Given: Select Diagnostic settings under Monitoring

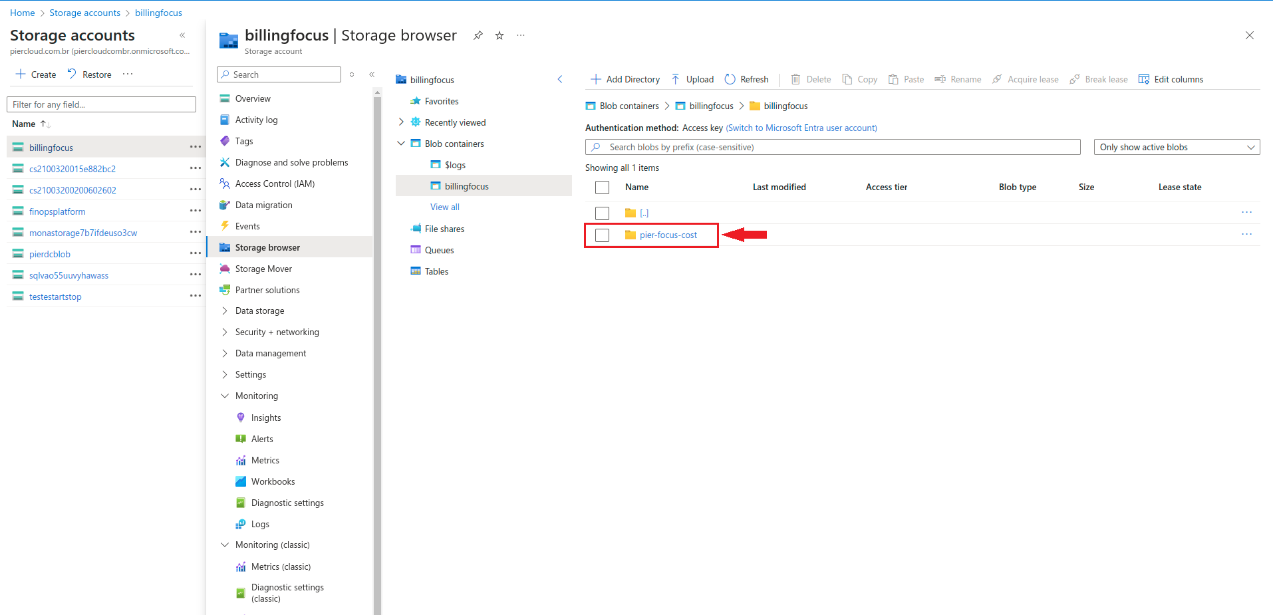Looking at the screenshot, I should tap(287, 503).
